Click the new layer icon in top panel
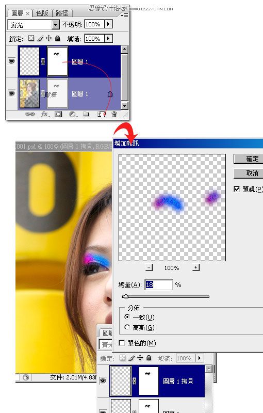The width and height of the screenshot is (263, 413). pos(101,114)
